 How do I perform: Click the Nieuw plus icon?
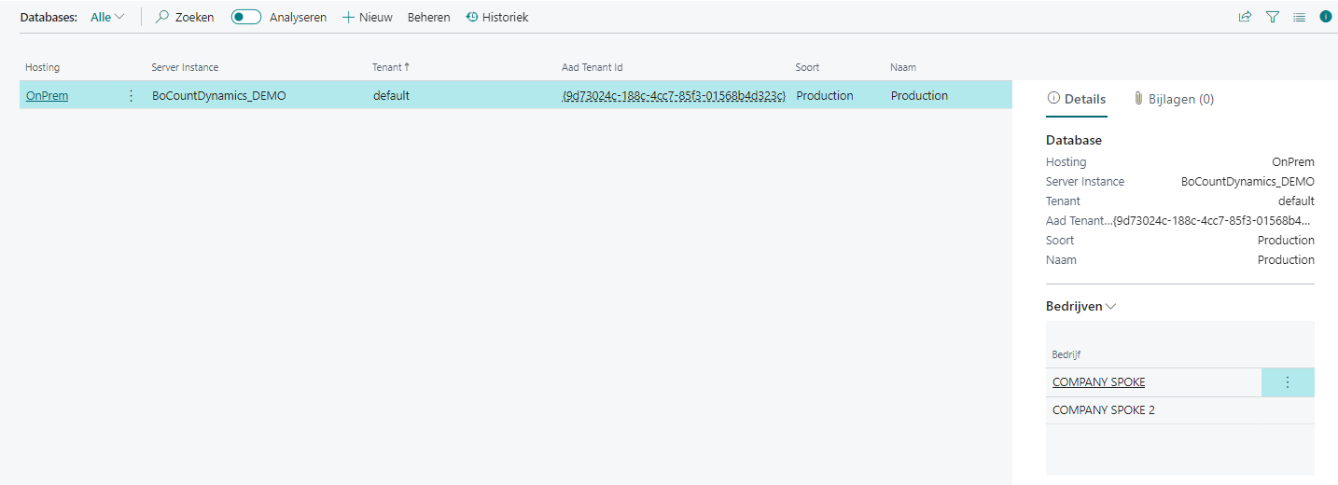tap(349, 17)
